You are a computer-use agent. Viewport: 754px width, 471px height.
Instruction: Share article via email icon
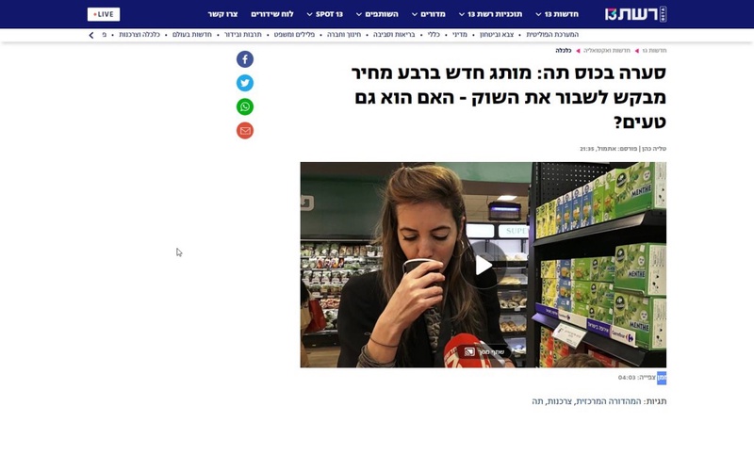pyautogui.click(x=245, y=131)
